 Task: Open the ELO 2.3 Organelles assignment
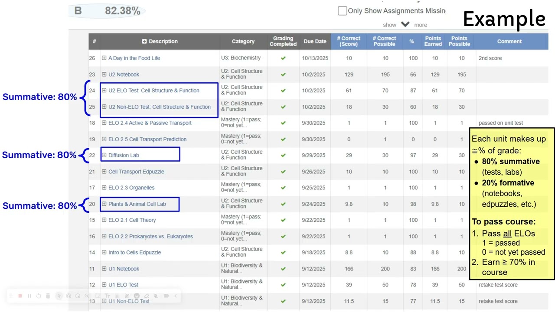(x=131, y=188)
